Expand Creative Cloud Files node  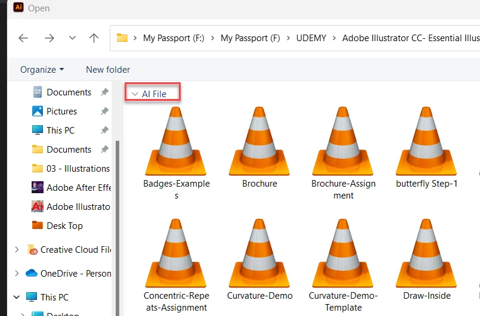point(17,250)
